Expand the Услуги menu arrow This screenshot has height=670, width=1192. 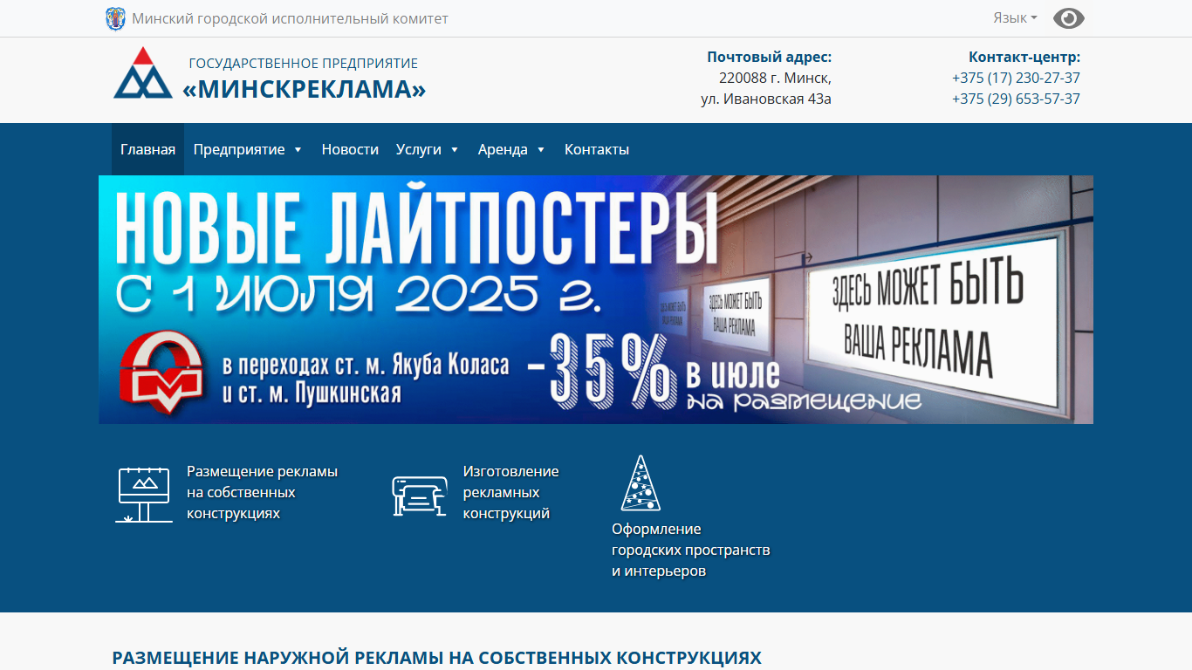point(455,150)
